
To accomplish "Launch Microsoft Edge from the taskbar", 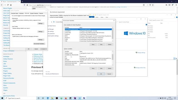I will [x=48, y=98].
